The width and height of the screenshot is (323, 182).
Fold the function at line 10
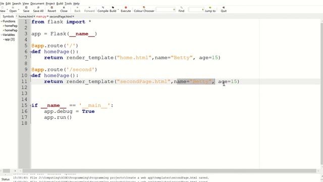31,75
